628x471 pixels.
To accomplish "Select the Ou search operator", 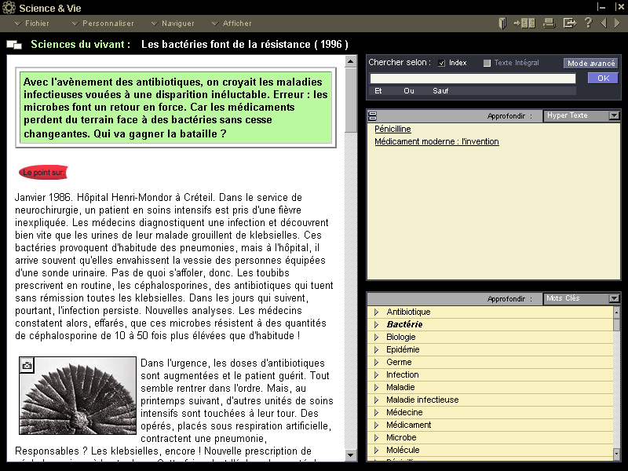I will click(x=409, y=91).
